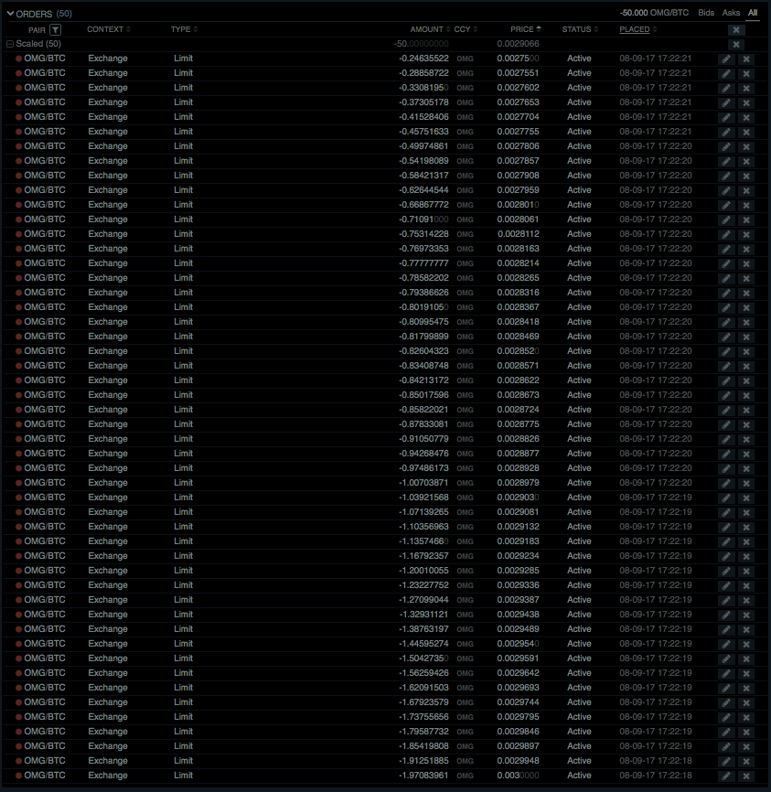Edit order priced 0.0027806

(x=725, y=147)
